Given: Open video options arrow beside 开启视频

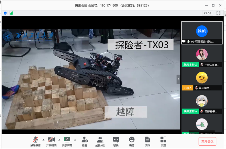Looking at the screenshot, I should 59,140.
